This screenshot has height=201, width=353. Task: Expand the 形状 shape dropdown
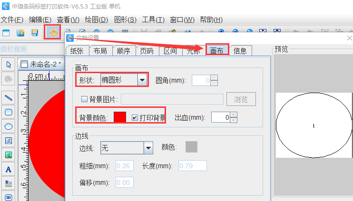tap(142, 80)
